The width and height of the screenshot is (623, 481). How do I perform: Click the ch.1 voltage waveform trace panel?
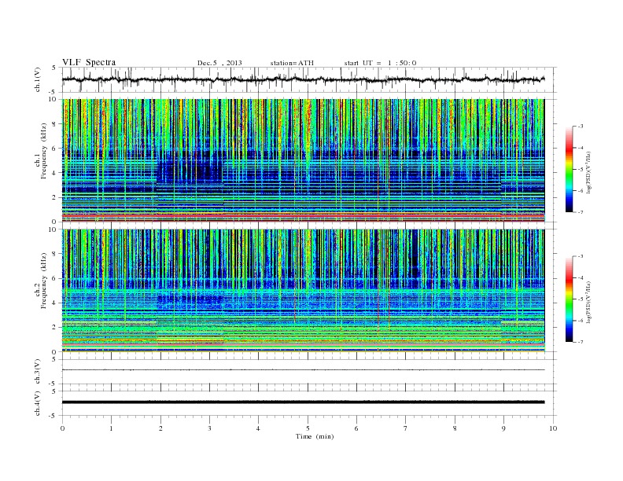pyautogui.click(x=309, y=79)
